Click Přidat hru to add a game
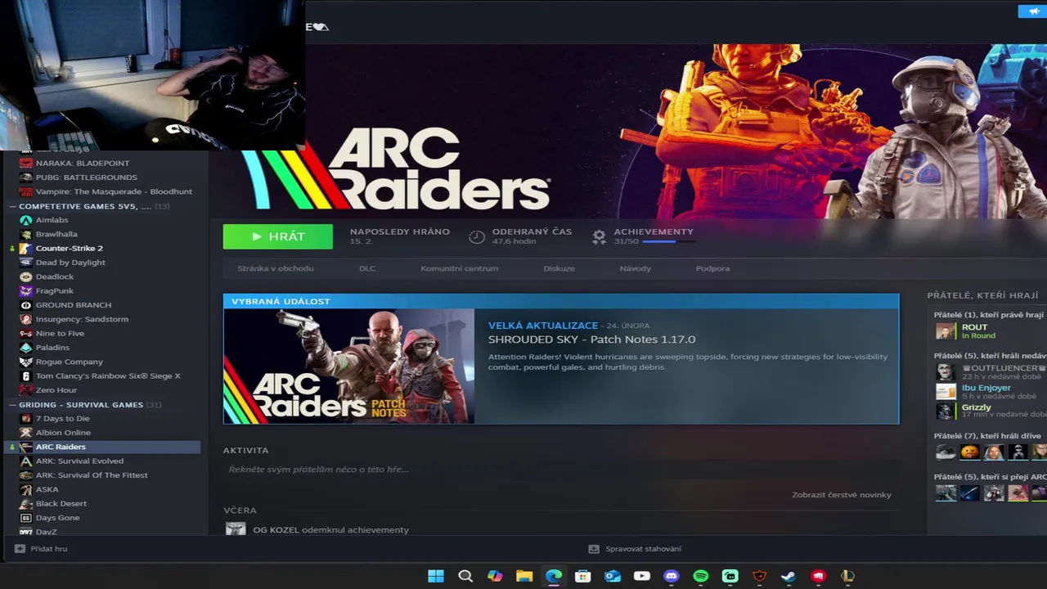The width and height of the screenshot is (1047, 589). click(42, 549)
